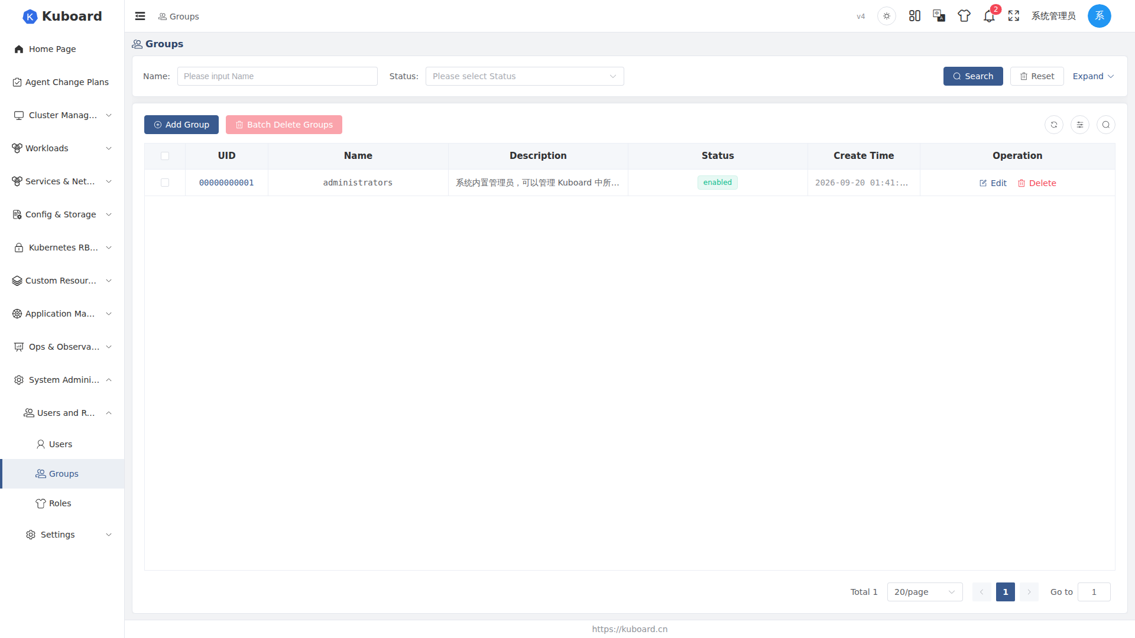The image size is (1135, 638).
Task: Open the layout settings icon in header
Action: pyautogui.click(x=915, y=16)
